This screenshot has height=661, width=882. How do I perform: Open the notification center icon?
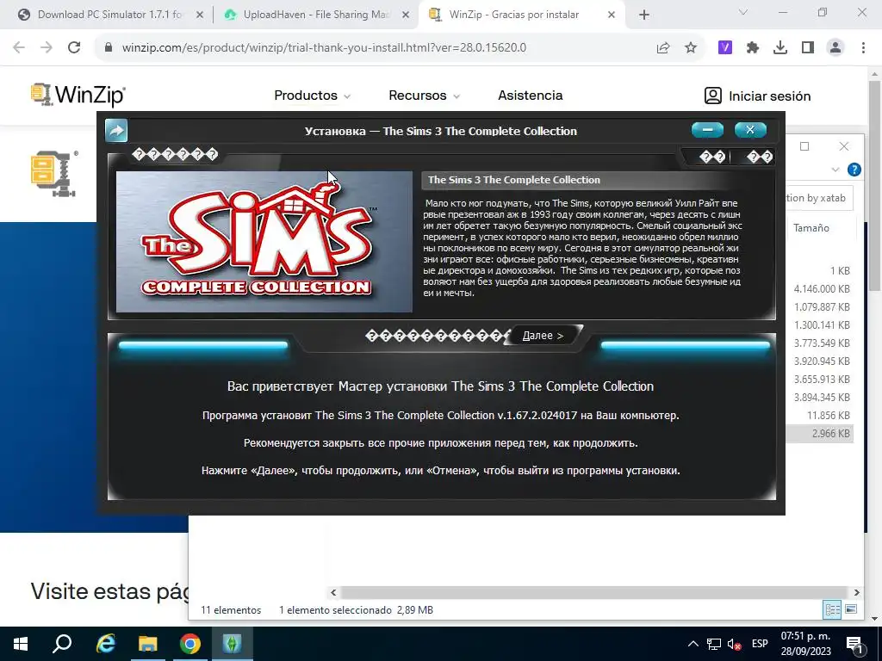coord(855,644)
